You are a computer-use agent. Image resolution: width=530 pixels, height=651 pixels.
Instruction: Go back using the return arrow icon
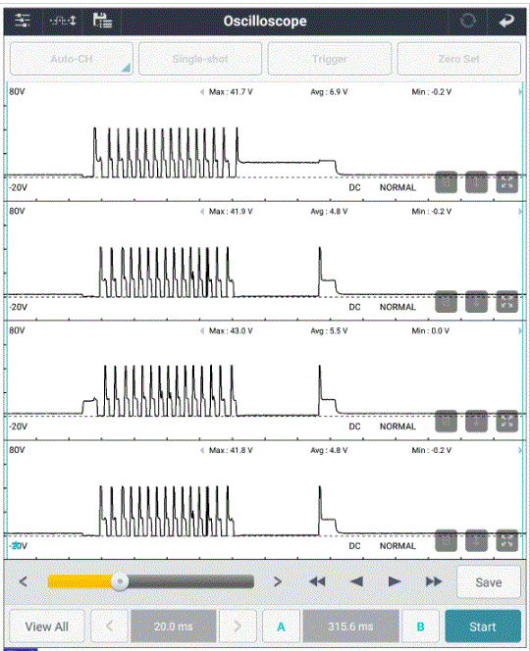click(x=506, y=21)
